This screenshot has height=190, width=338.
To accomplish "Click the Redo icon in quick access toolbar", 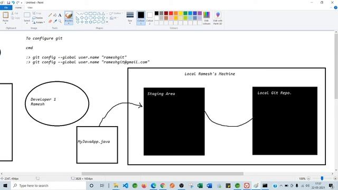I will pos(17,3).
